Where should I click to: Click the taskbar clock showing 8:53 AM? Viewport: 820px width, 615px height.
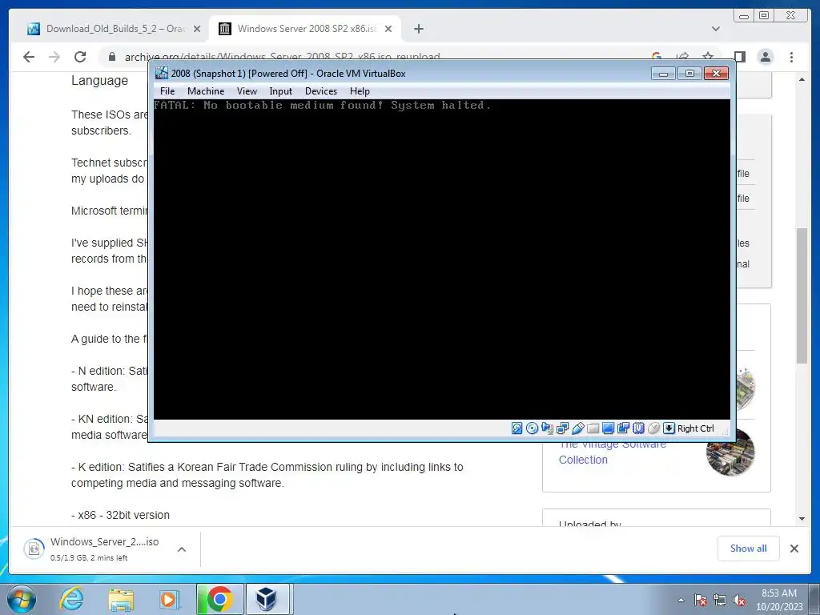[778, 600]
